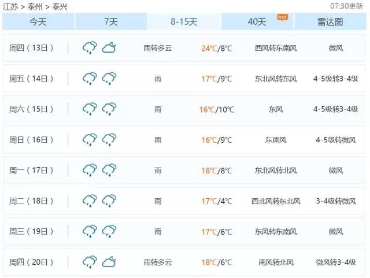Click the first rain icon for 周四 13日
370x278 pixels.
(89, 48)
